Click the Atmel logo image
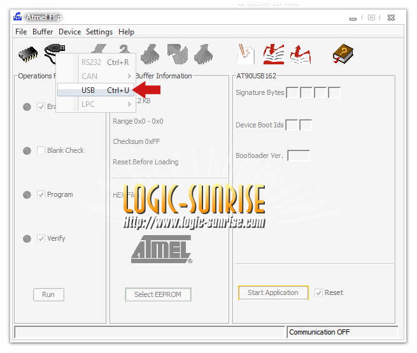417x353 pixels. click(162, 249)
